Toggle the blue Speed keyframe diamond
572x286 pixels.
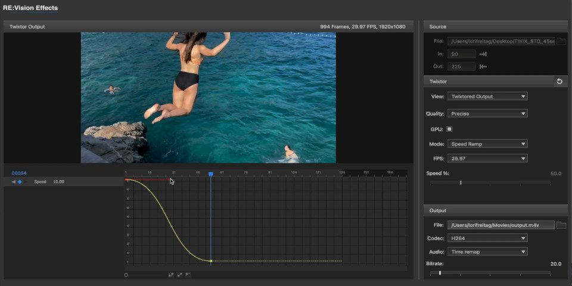(x=20, y=182)
